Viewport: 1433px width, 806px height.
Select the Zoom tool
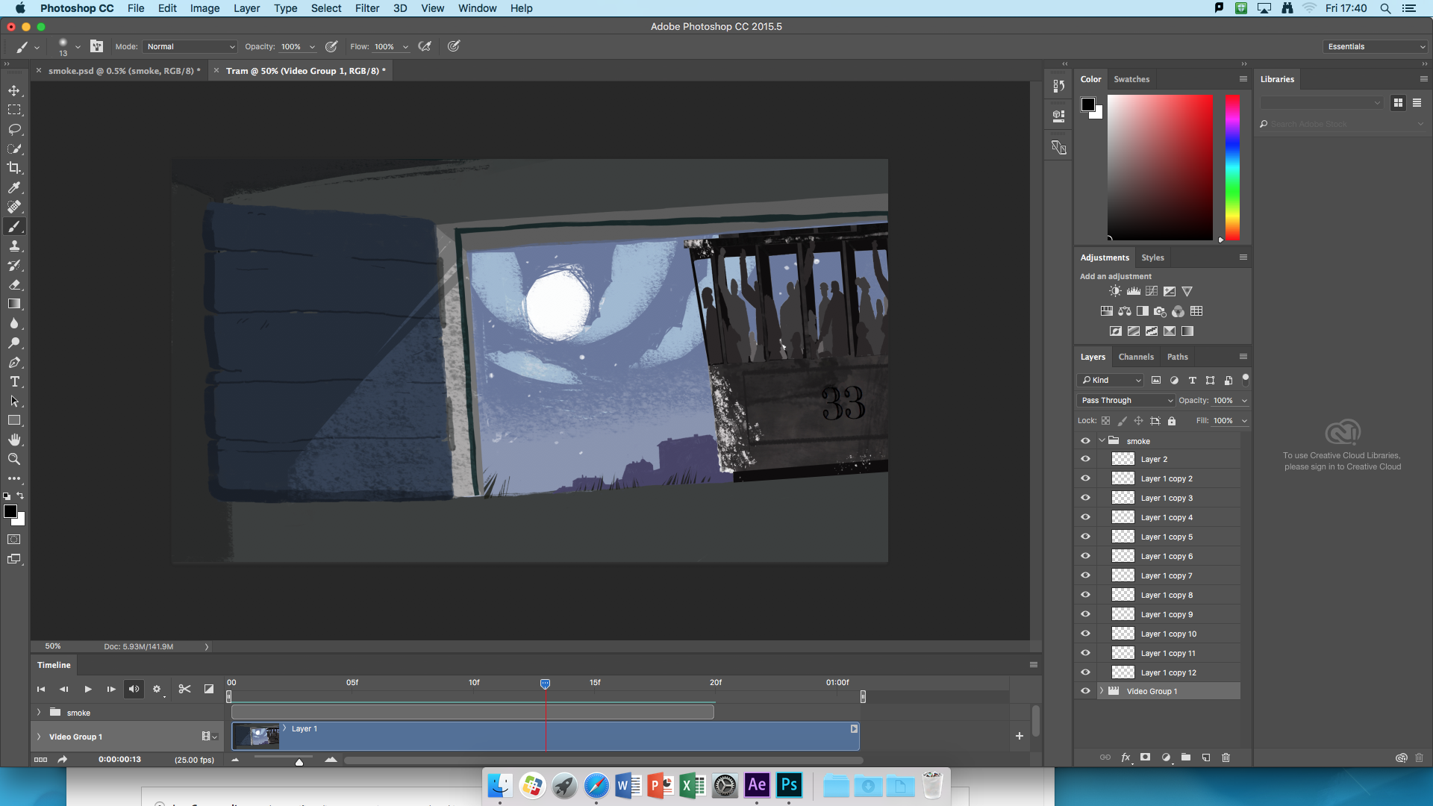(x=14, y=459)
